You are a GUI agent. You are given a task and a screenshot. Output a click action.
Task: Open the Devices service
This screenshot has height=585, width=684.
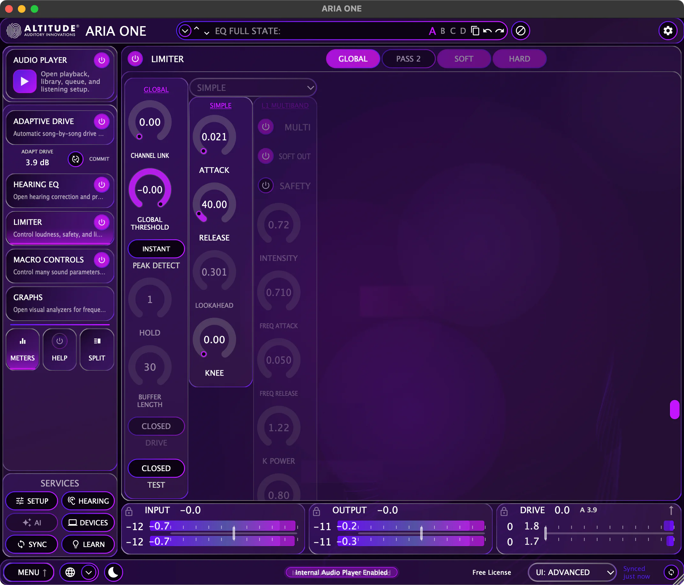coord(88,522)
